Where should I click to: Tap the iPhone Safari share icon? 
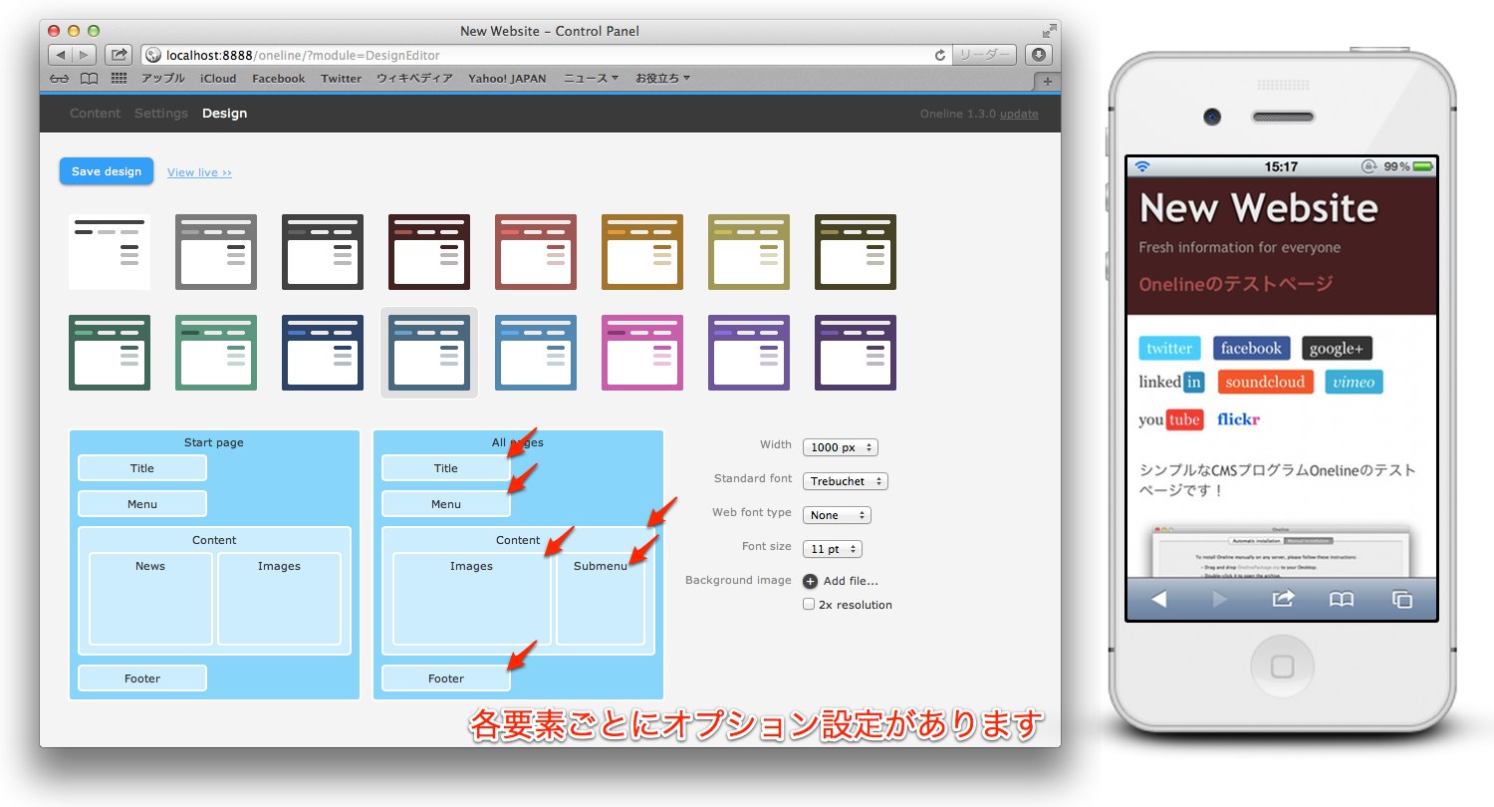[x=1283, y=599]
